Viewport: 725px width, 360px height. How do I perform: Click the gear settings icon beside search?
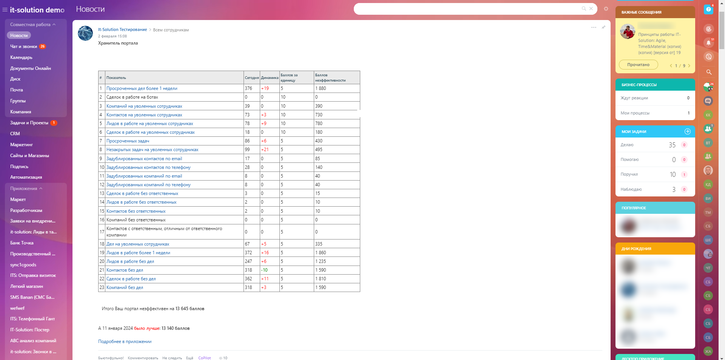[x=606, y=9]
